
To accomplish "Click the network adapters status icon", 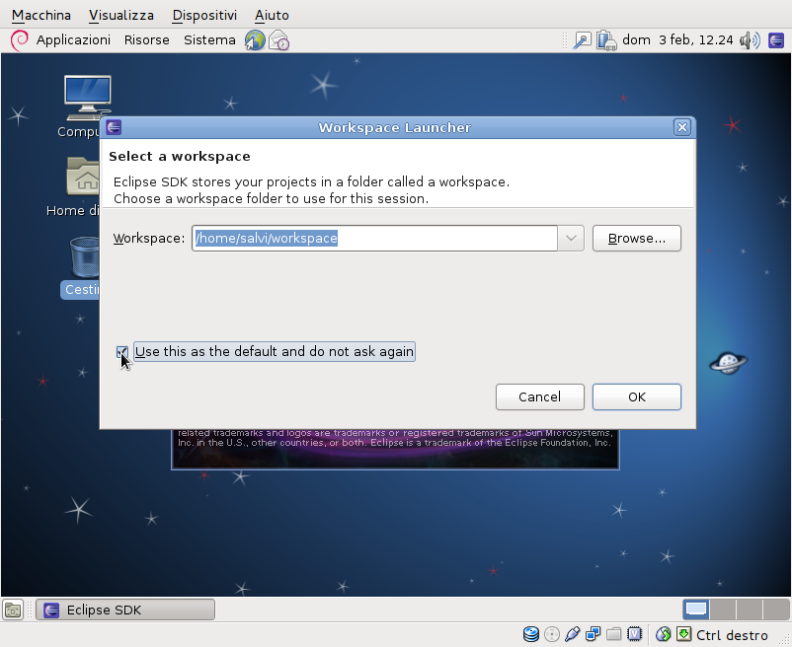I will point(593,634).
